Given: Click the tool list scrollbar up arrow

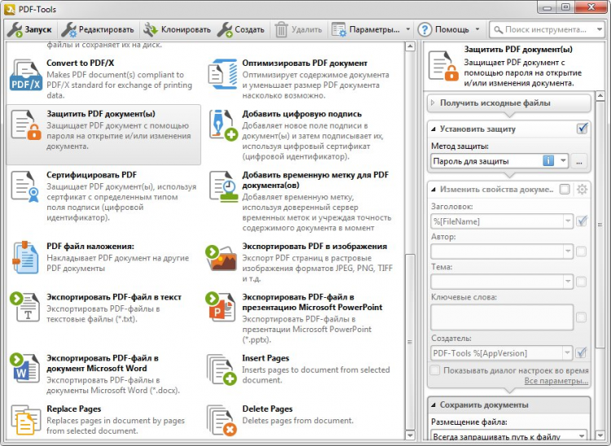Looking at the screenshot, I should point(410,46).
